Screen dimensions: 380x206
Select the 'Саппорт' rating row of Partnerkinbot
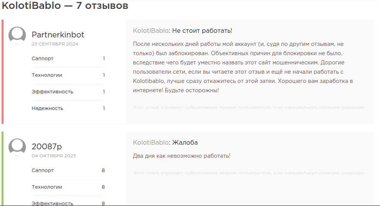tap(68, 59)
